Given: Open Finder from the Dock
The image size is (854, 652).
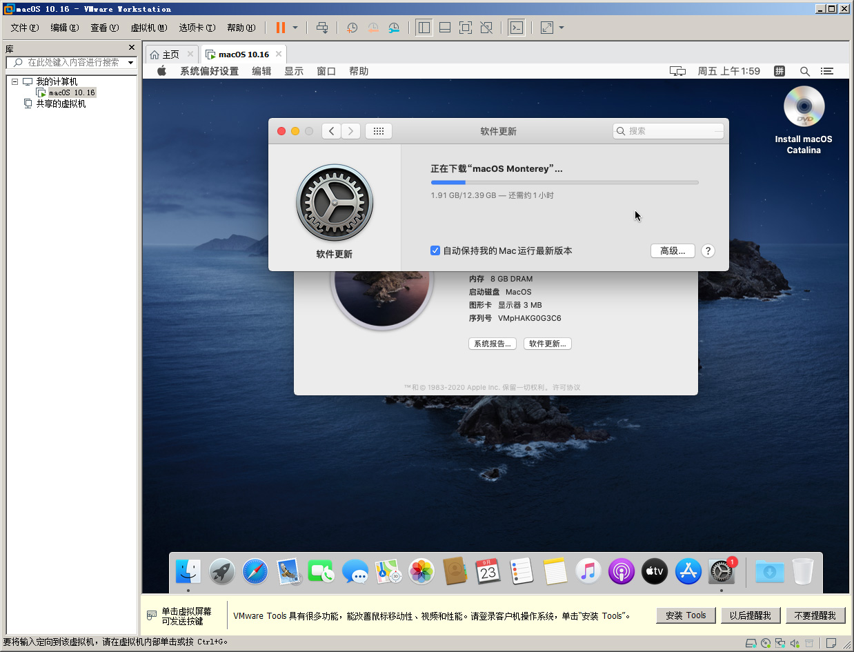Looking at the screenshot, I should pos(188,571).
